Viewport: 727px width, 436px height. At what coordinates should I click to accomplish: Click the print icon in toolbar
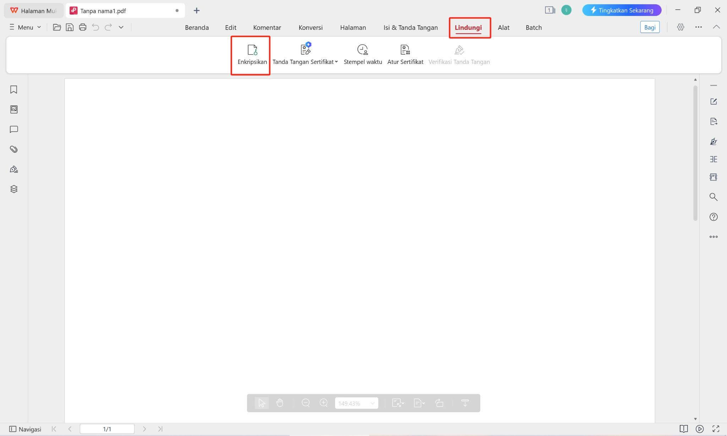pos(82,27)
